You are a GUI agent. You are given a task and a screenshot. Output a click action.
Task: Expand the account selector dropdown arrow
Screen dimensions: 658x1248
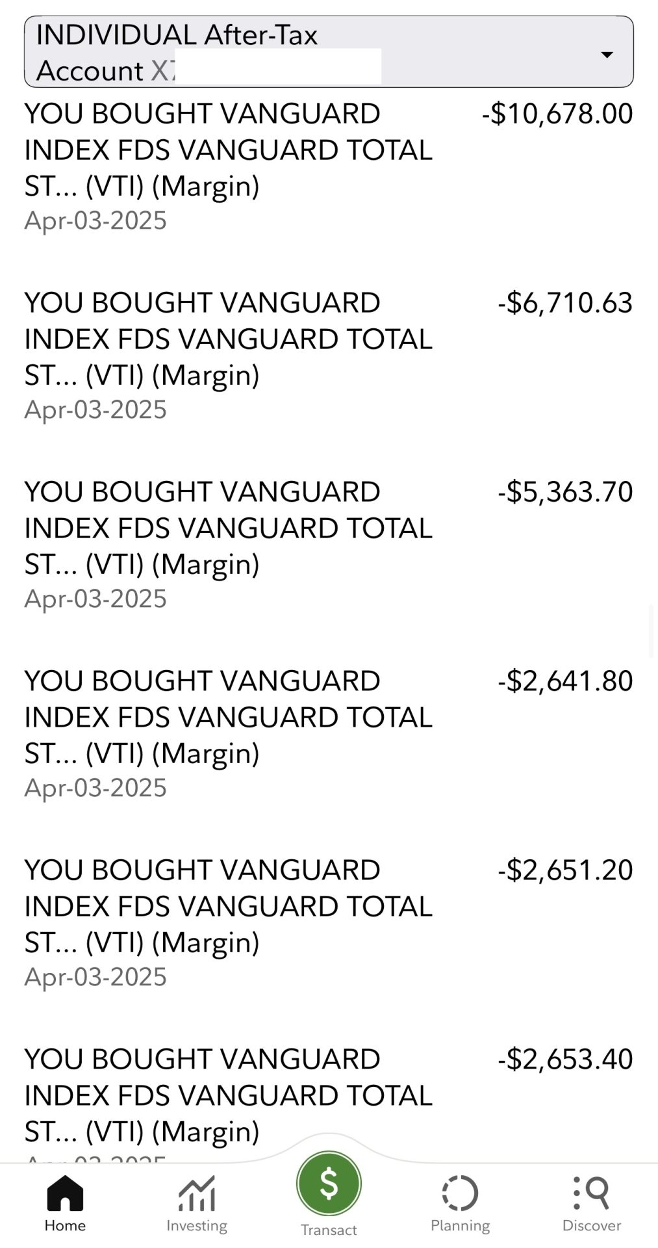tap(607, 55)
